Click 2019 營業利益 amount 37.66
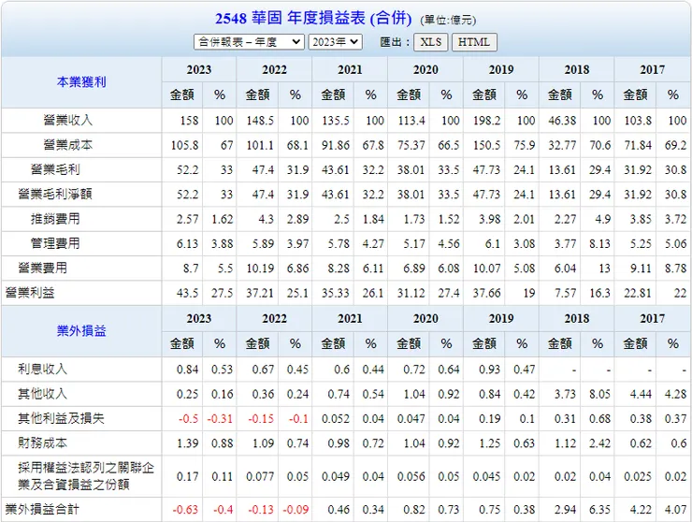692x522 pixels. coord(487,293)
